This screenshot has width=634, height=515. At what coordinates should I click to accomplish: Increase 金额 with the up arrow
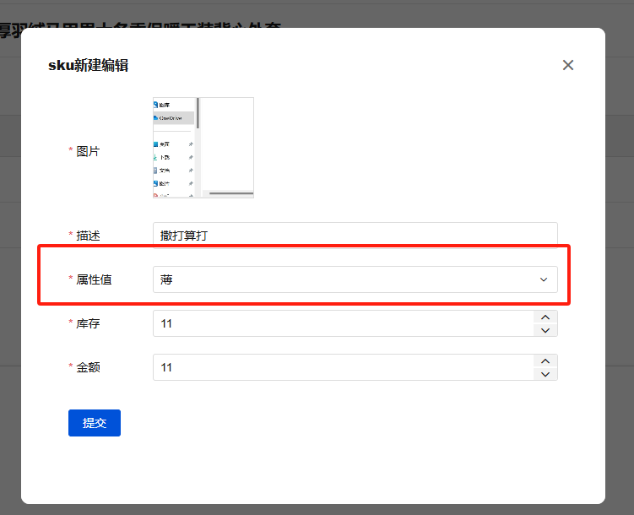[x=545, y=361]
